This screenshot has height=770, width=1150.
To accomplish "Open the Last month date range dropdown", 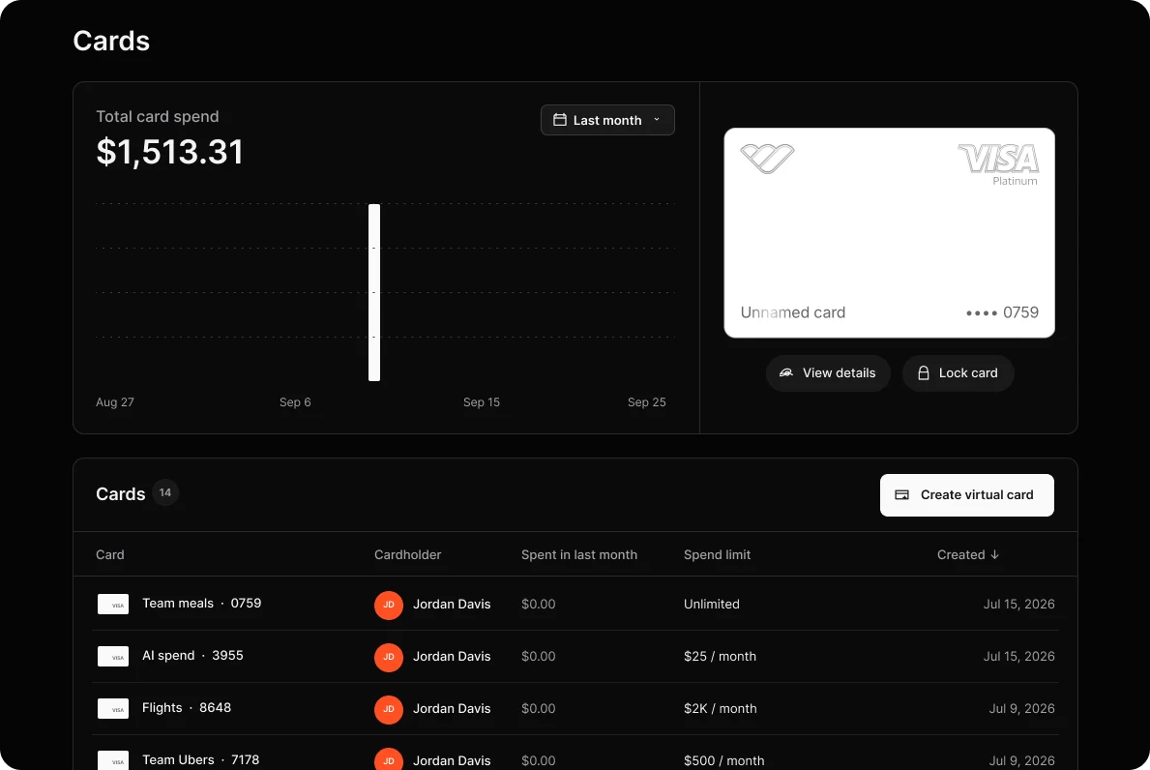I will click(607, 120).
